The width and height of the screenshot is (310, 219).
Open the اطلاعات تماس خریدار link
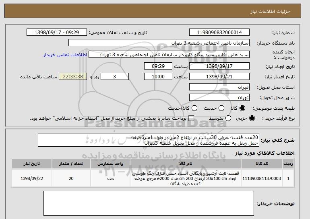(65, 55)
